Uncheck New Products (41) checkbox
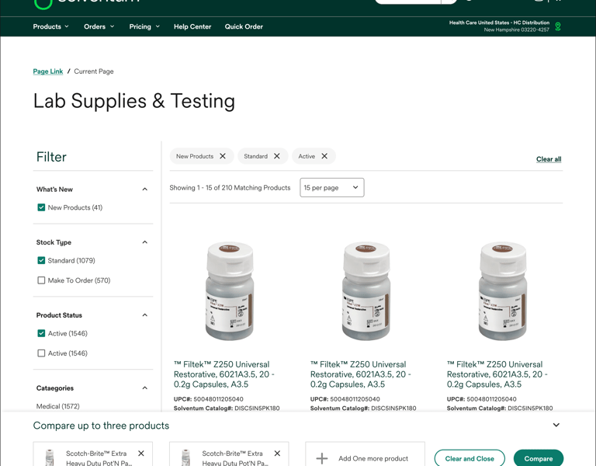The image size is (596, 466). (x=41, y=207)
